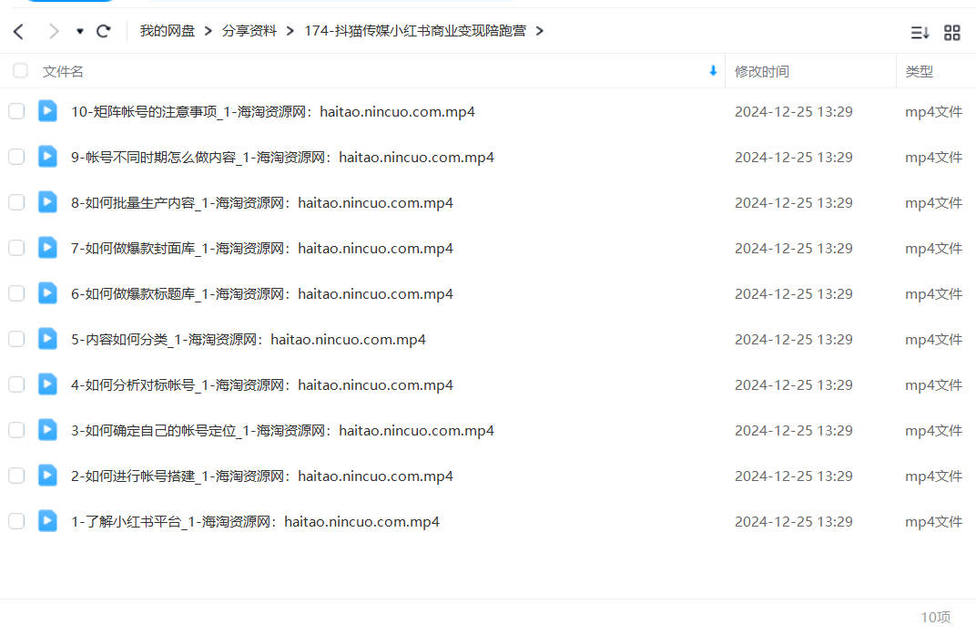Check the 1-了解小红书平台 file
This screenshot has width=976, height=635.
16,522
